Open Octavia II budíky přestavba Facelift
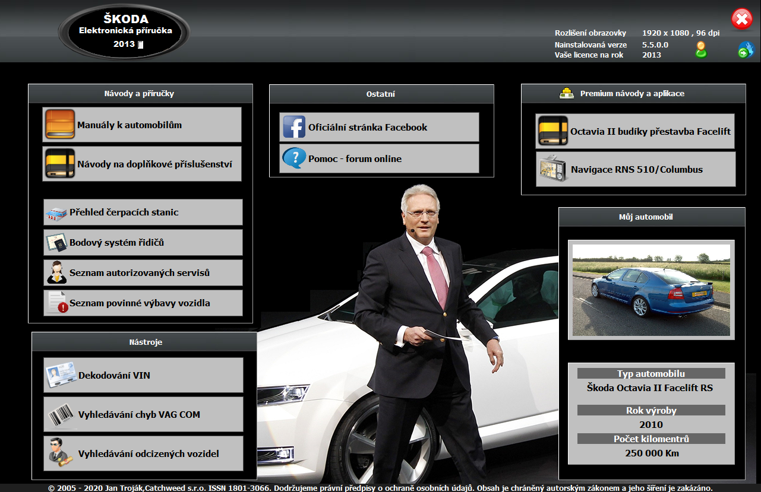This screenshot has height=492, width=761. click(x=635, y=131)
